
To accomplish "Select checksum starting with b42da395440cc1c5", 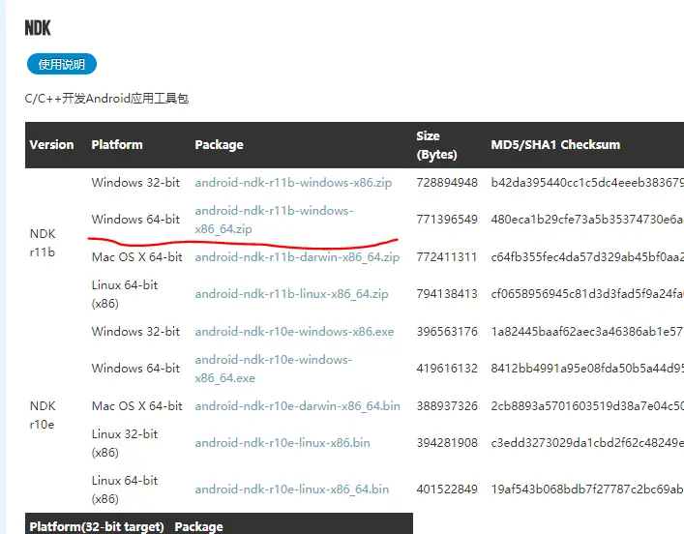I will pos(587,183).
